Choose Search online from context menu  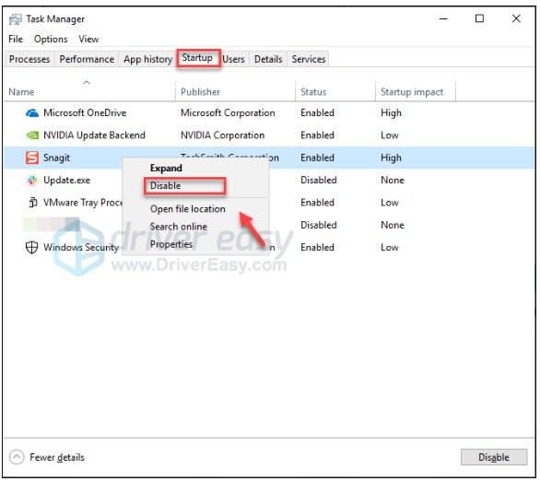[x=179, y=227]
